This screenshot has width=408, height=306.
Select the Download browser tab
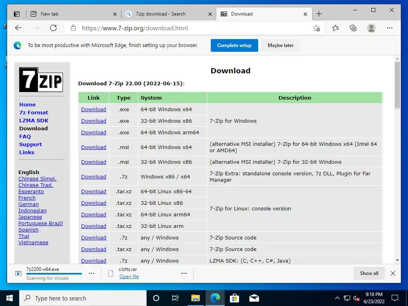pos(264,14)
